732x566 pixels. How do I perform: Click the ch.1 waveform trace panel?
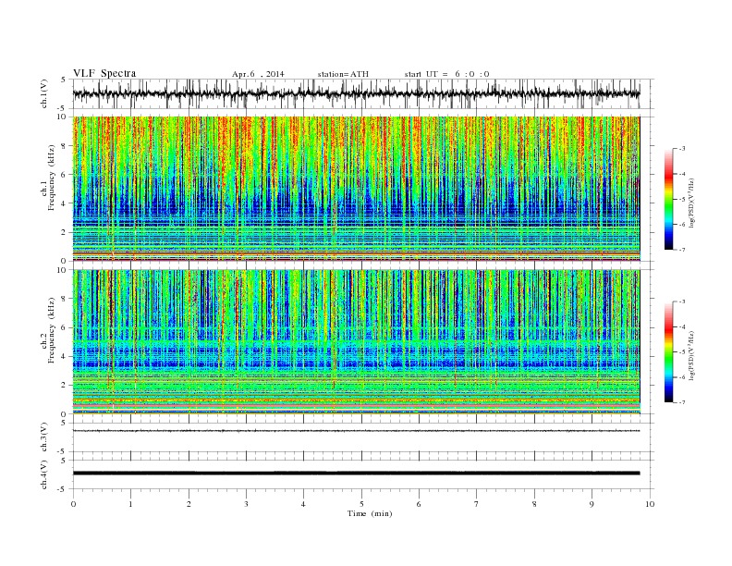[x=363, y=93]
